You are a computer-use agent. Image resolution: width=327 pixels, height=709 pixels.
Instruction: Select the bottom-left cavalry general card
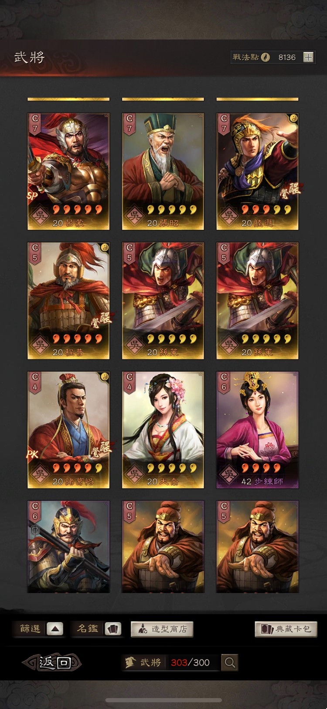click(x=68, y=547)
